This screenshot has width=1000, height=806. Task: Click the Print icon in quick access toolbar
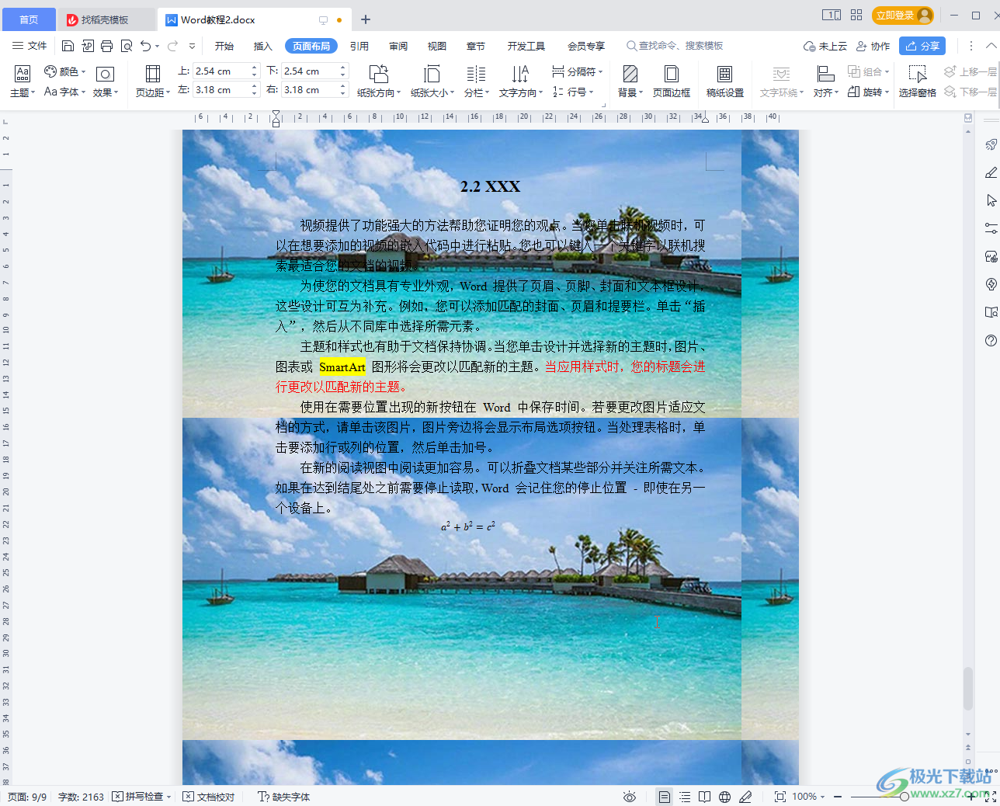coord(107,46)
